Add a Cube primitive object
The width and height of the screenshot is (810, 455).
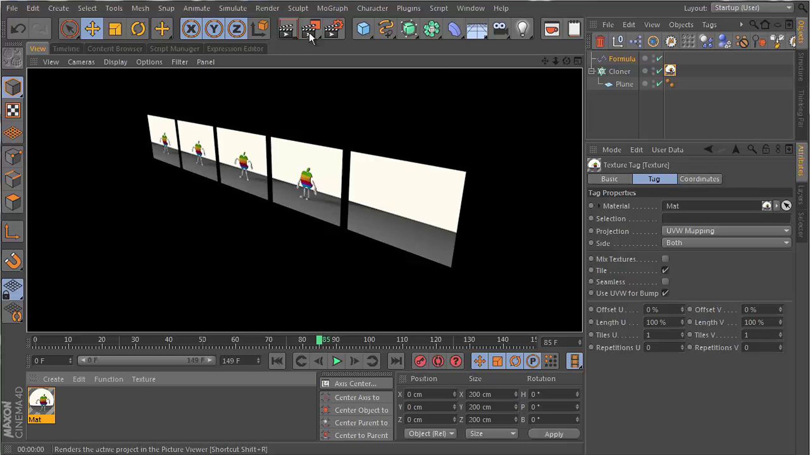click(363, 29)
